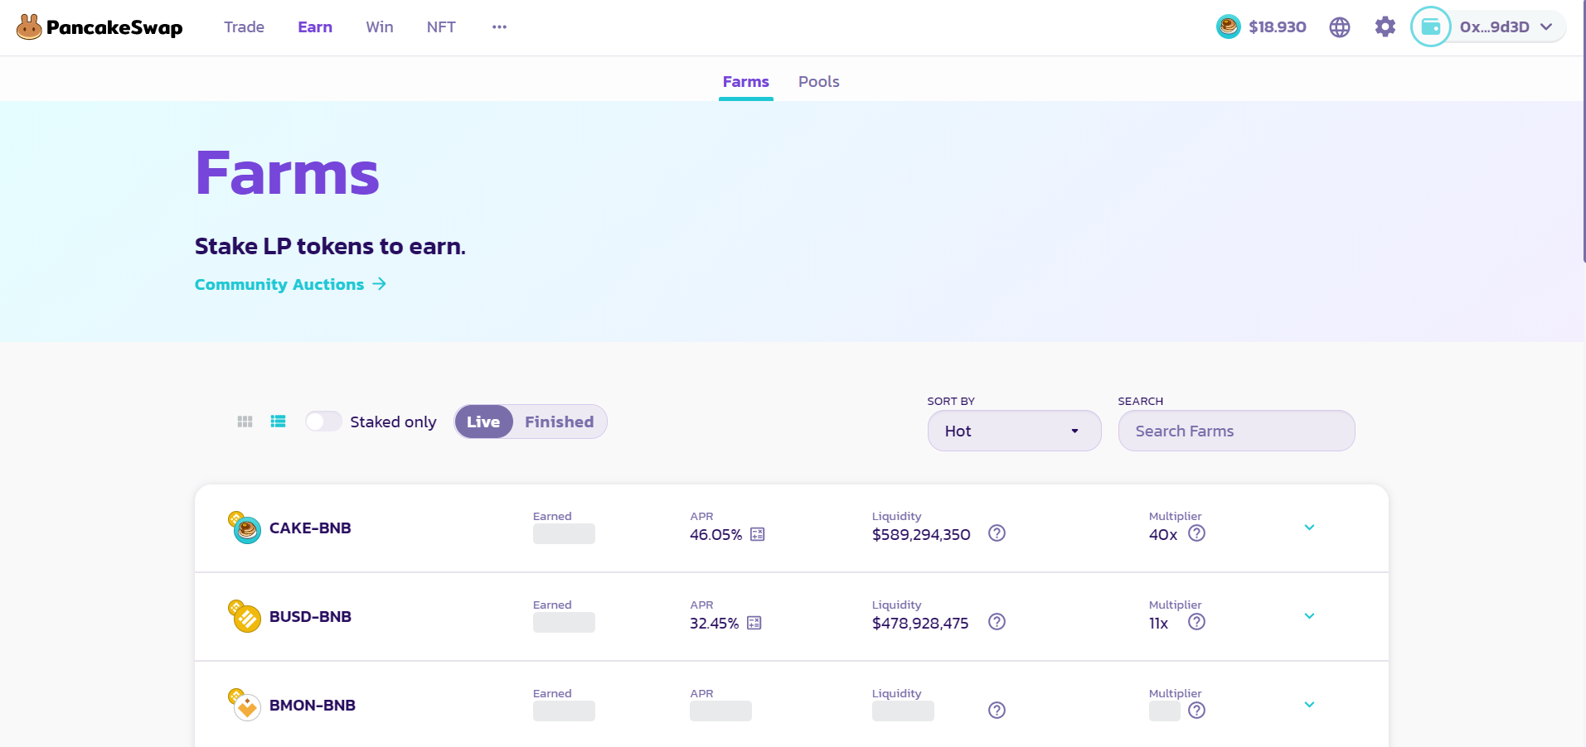
Task: Click the PancakeSwap bunny logo
Action: click(x=29, y=27)
